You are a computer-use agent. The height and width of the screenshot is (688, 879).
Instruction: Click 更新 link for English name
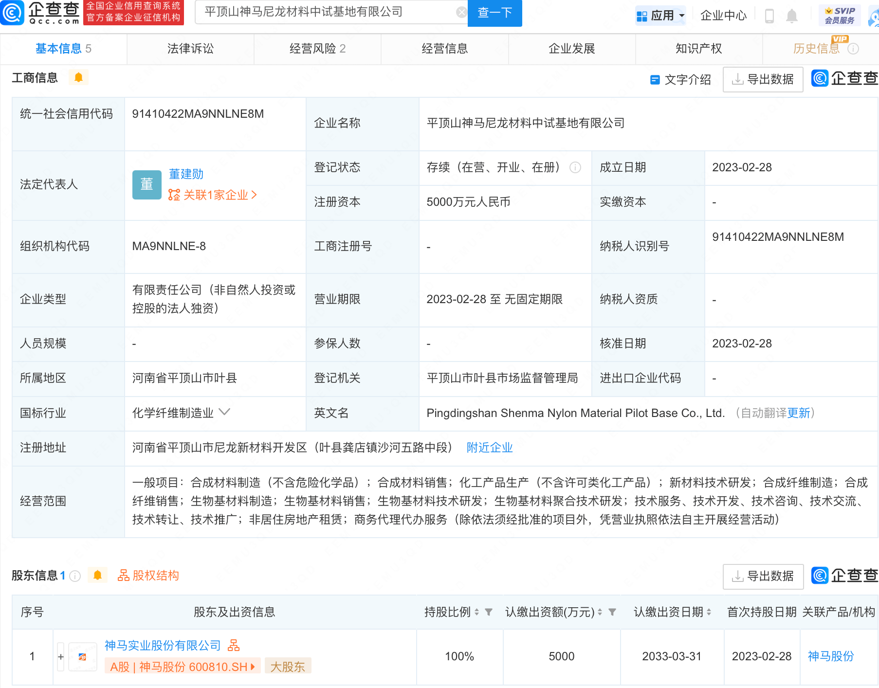click(799, 413)
